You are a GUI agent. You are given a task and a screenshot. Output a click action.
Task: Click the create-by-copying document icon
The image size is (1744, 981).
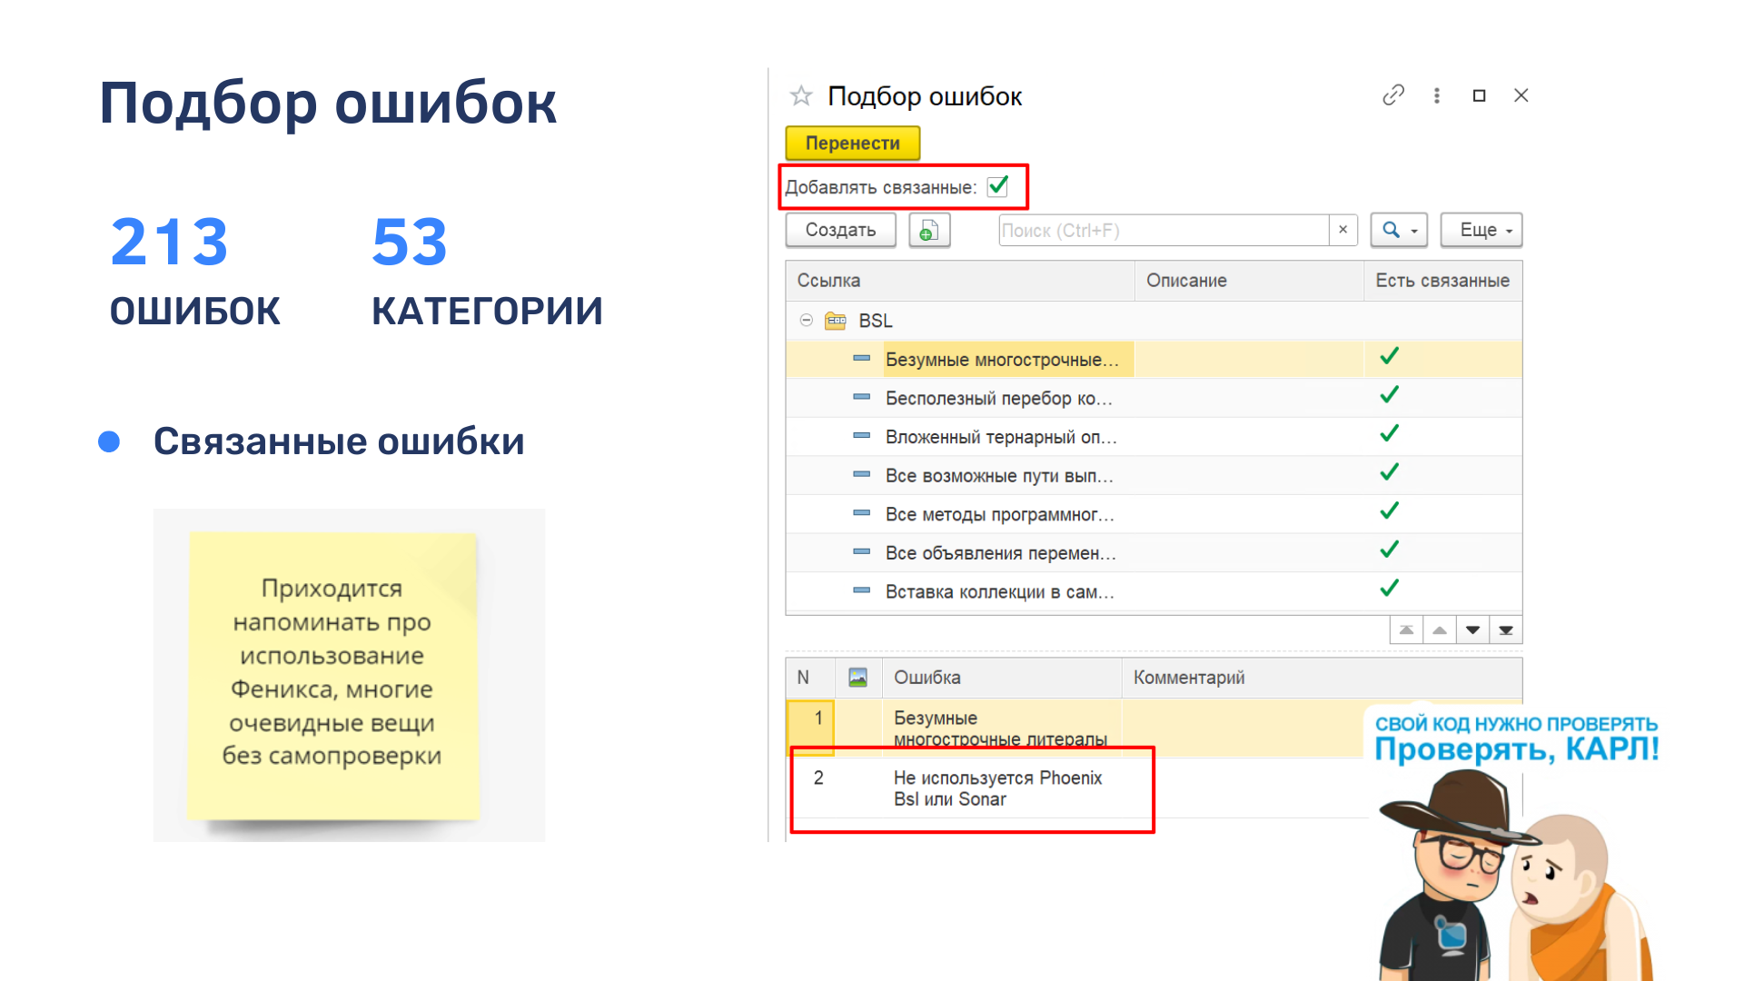(928, 231)
